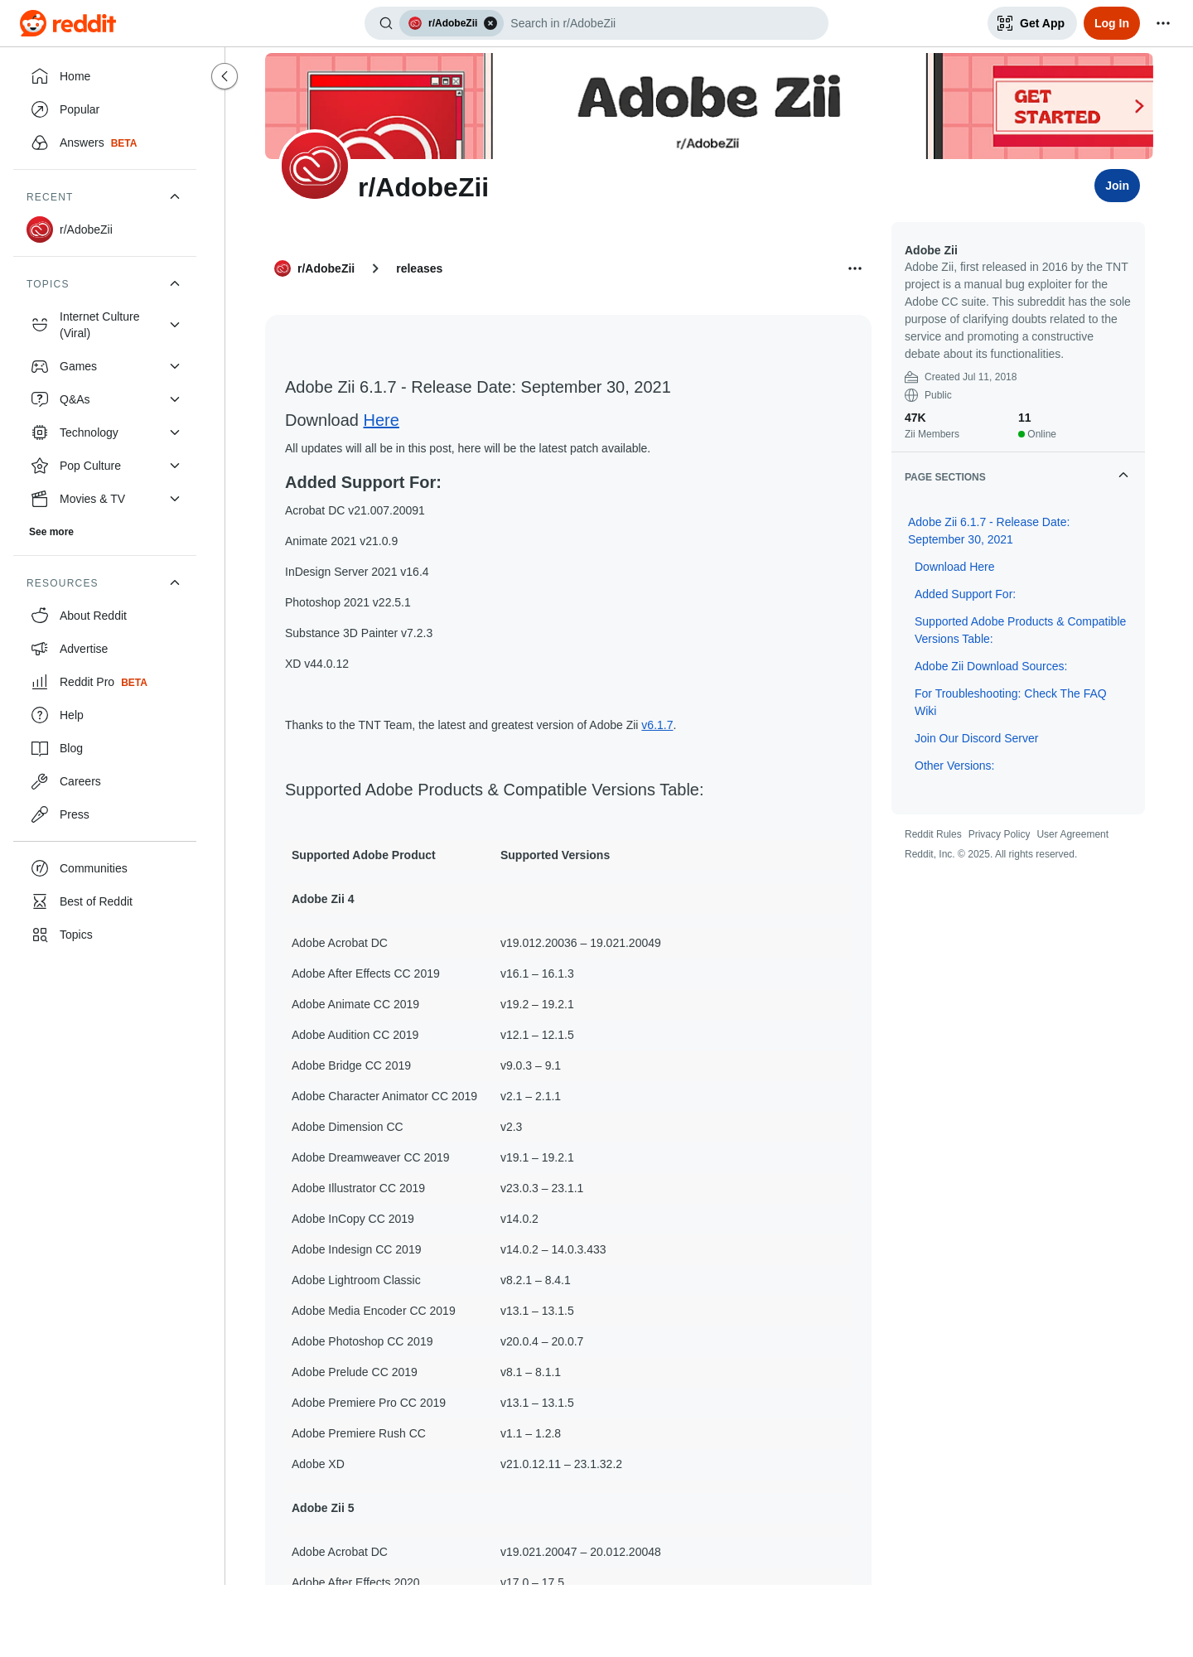
Task: Click the Download Here link in post
Action: (381, 420)
